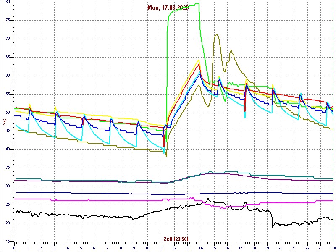Click hour 11 on the time axis
The image size is (336, 252).
[x=161, y=248]
